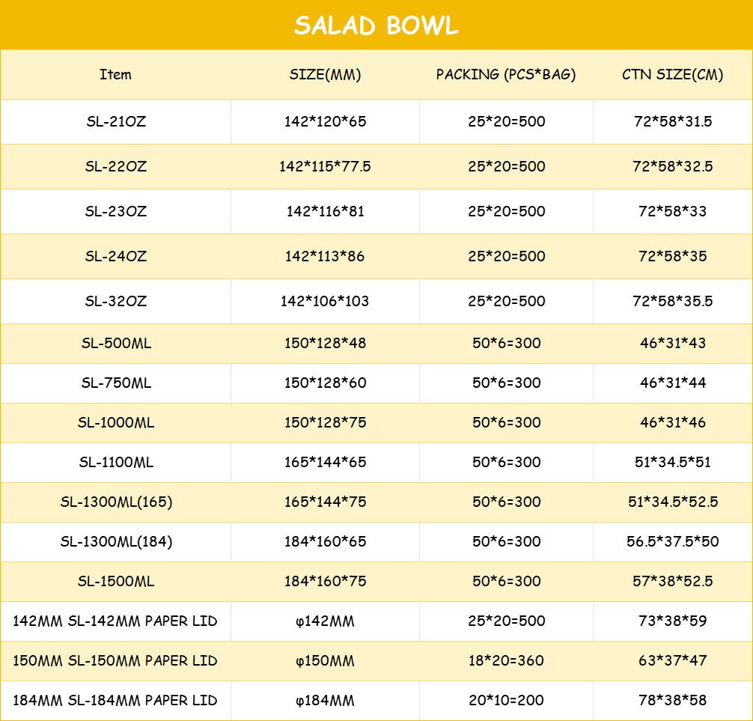Select the φ184MM size cell

[325, 700]
